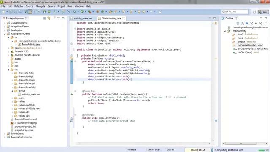The height and width of the screenshot is (152, 270).
Task: Open the File menu
Action: [3, 6]
